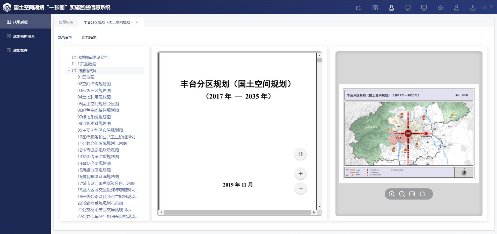Switch to the 质检结果 tab
The height and width of the screenshot is (234, 497).
89,37
